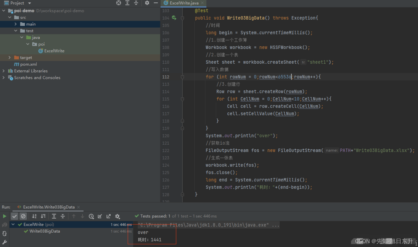
Task: Click the fold marker at line 115
Action: point(182,99)
